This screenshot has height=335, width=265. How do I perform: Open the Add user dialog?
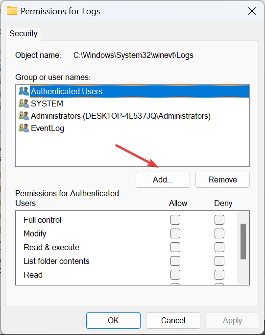point(163,180)
